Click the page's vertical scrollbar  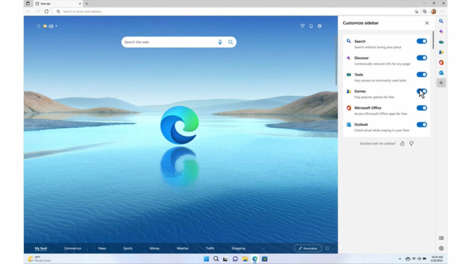336,60
